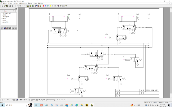The image size is (172, 107).
Task: Click the Print icon in toolbar
Action: coord(10,6)
